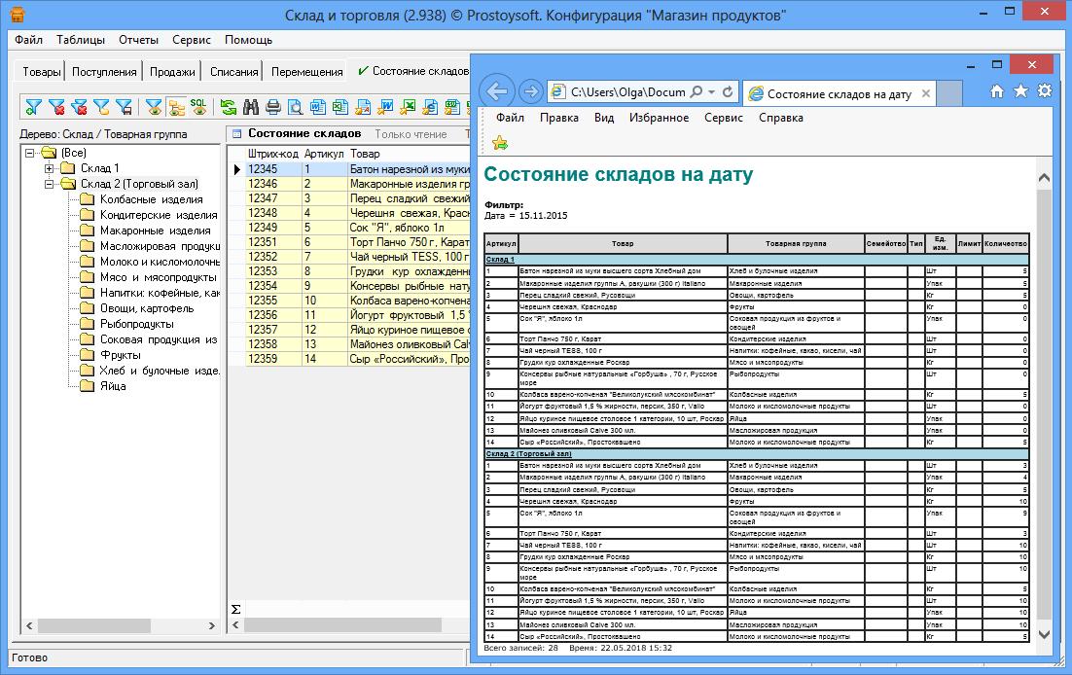
Task: Open Internet Explorer settings gear
Action: coord(1045,91)
